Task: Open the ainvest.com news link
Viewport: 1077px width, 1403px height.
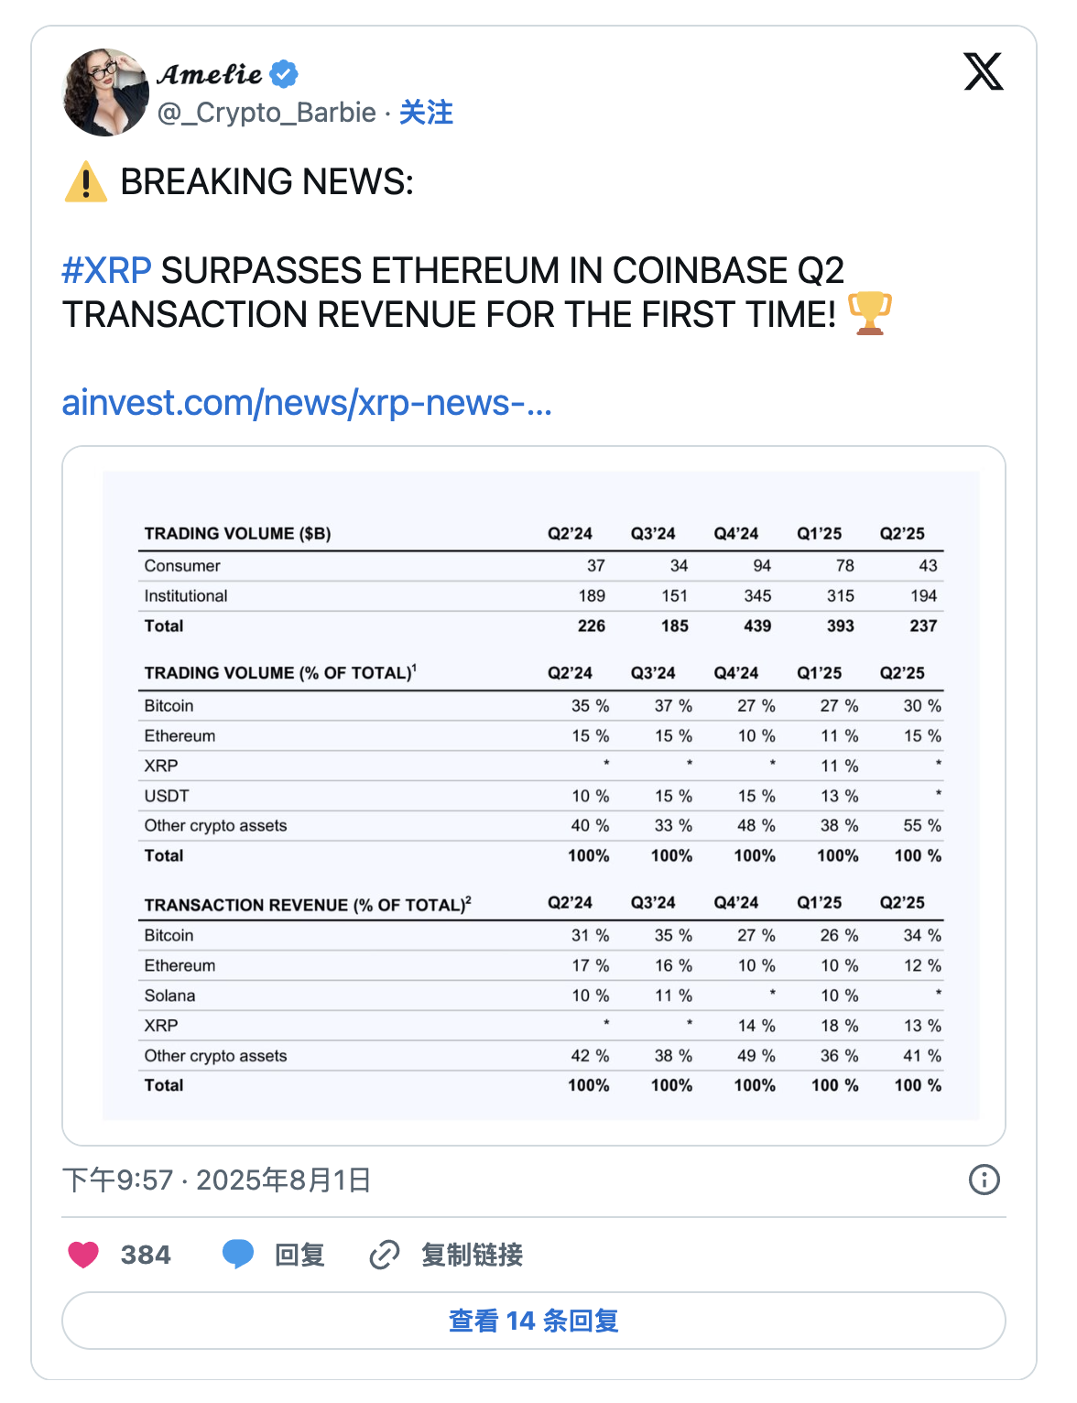Action: (307, 403)
